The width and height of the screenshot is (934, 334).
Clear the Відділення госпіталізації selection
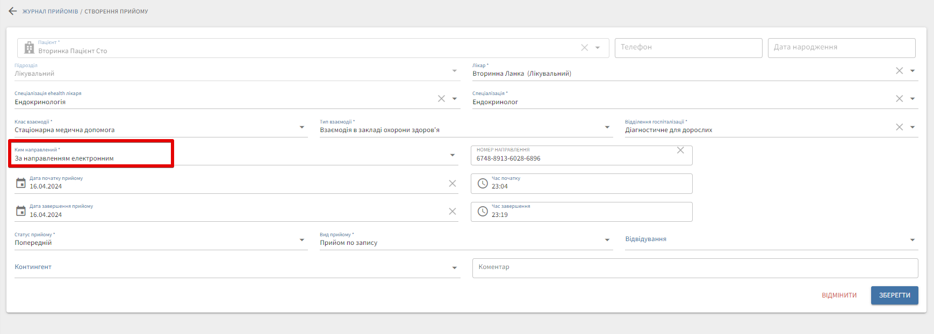click(899, 127)
